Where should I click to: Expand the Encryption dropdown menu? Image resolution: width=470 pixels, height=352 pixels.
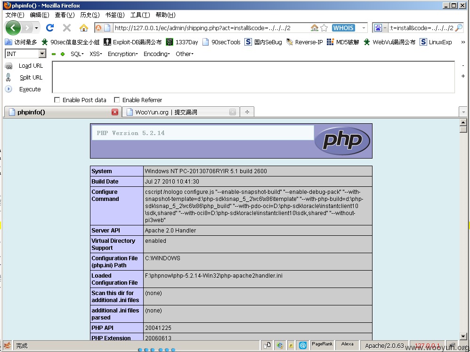122,54
